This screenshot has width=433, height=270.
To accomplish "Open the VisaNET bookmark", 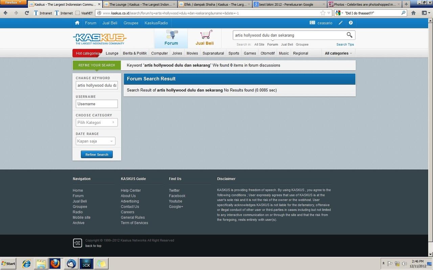I will pos(84,13).
